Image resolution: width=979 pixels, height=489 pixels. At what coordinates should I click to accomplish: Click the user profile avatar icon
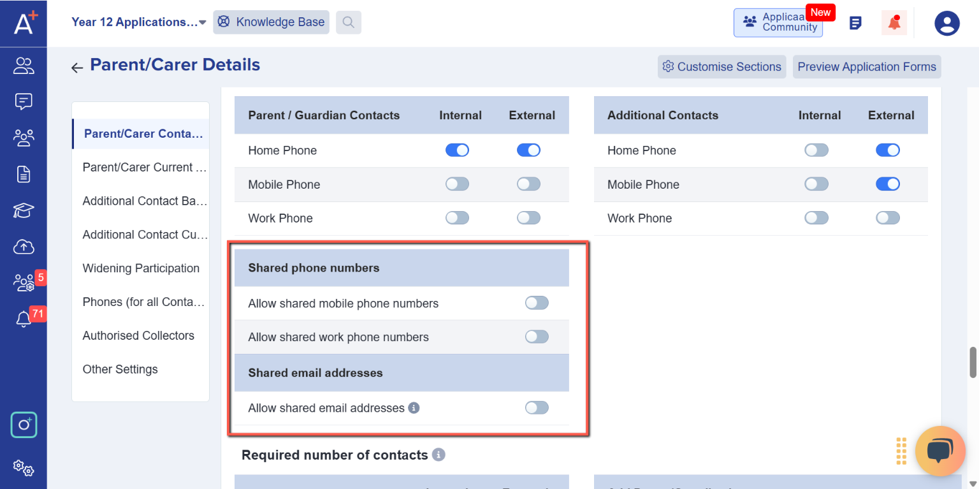click(x=947, y=23)
